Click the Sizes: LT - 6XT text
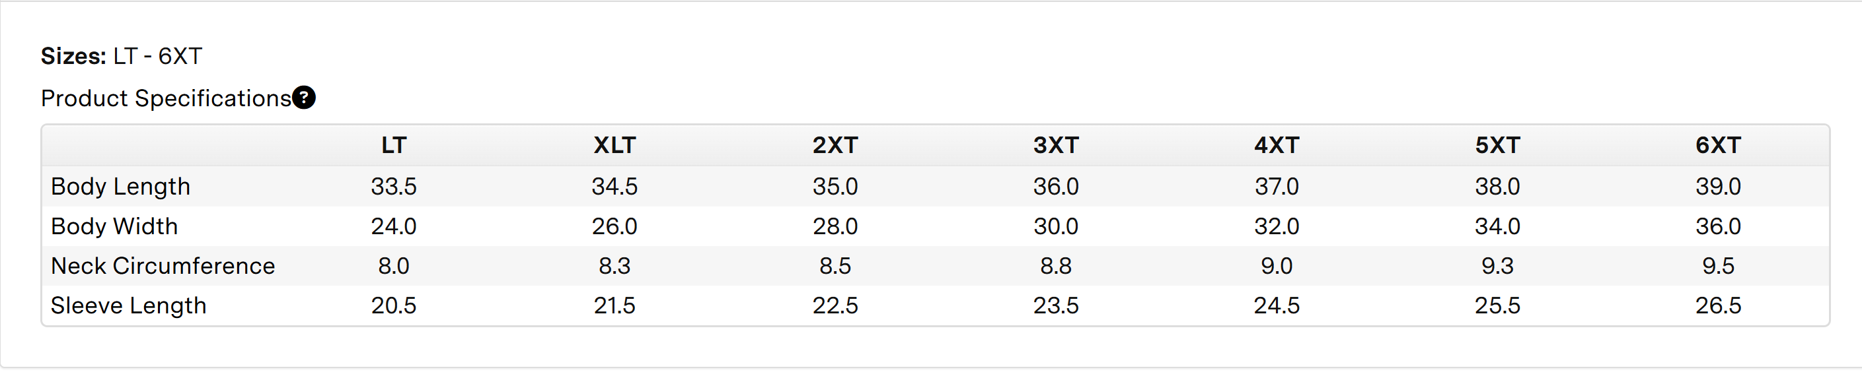The image size is (1862, 380). 122,56
